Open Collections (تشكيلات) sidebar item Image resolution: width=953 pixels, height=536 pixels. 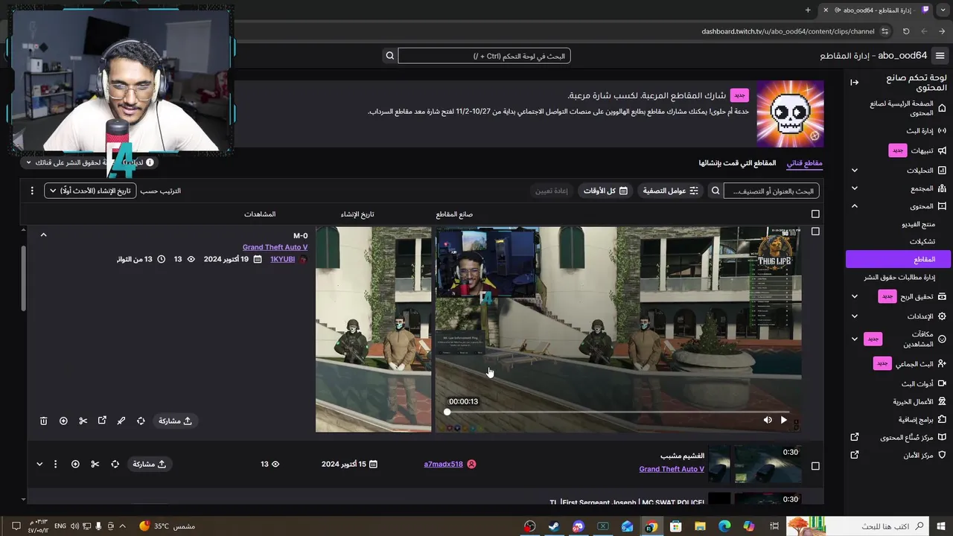[x=922, y=241]
